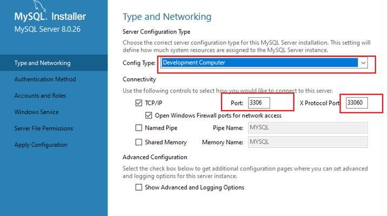
Task: Click the MySQL dolphin logo icon
Action: pyautogui.click(x=39, y=5)
